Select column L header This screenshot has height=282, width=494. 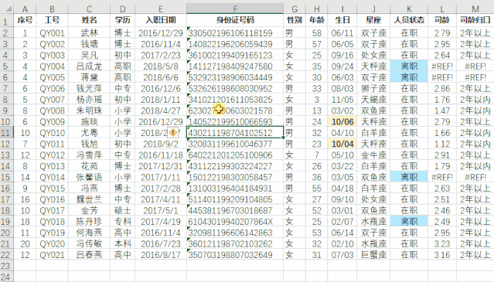442,8
